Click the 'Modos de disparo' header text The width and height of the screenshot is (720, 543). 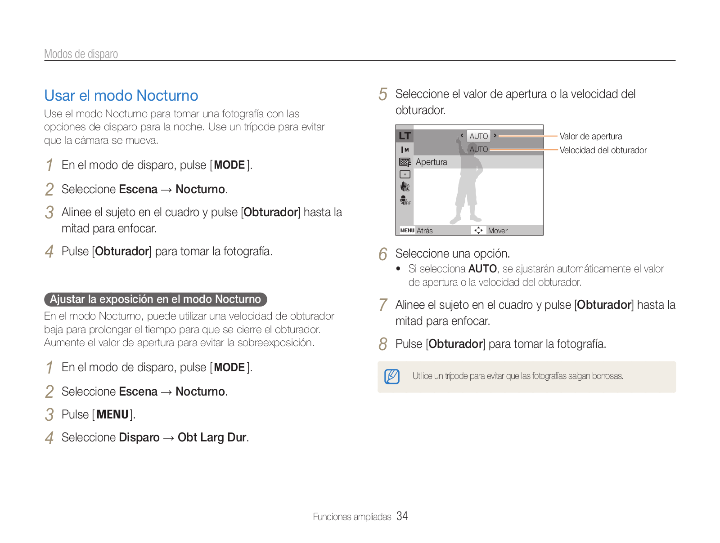click(x=81, y=54)
